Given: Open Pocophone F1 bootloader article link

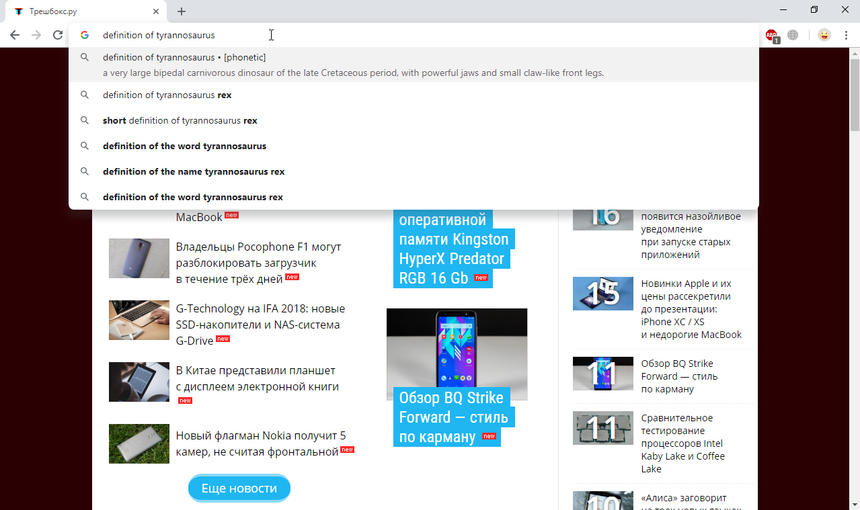Looking at the screenshot, I should pos(258,263).
